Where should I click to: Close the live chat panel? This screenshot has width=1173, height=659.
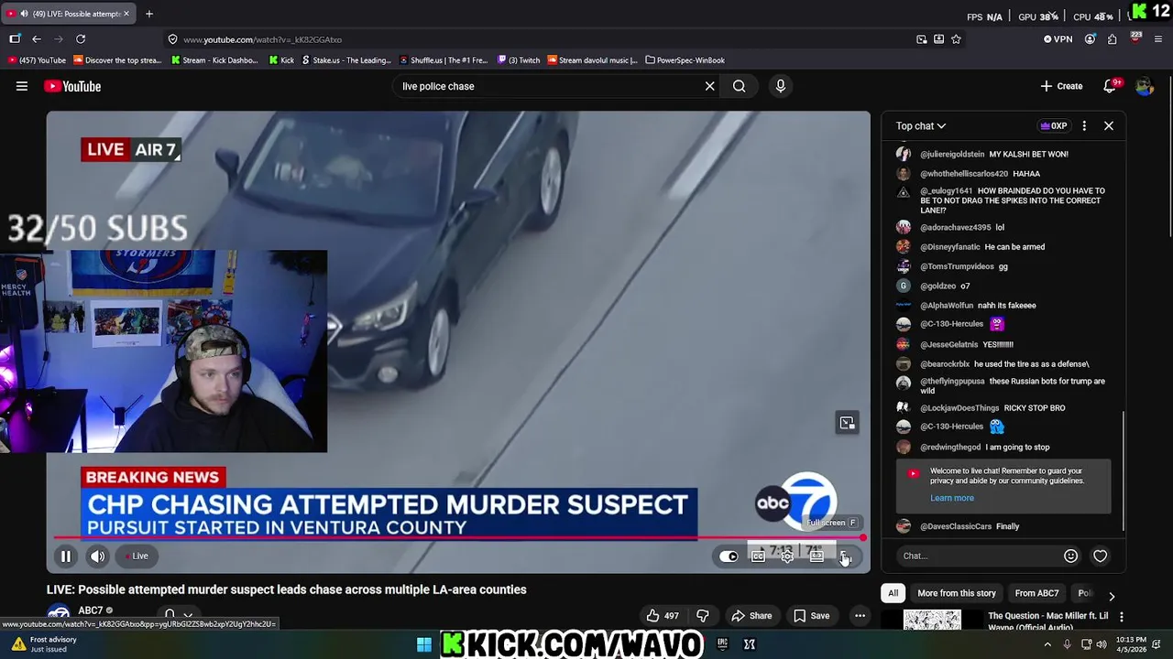[x=1109, y=125]
